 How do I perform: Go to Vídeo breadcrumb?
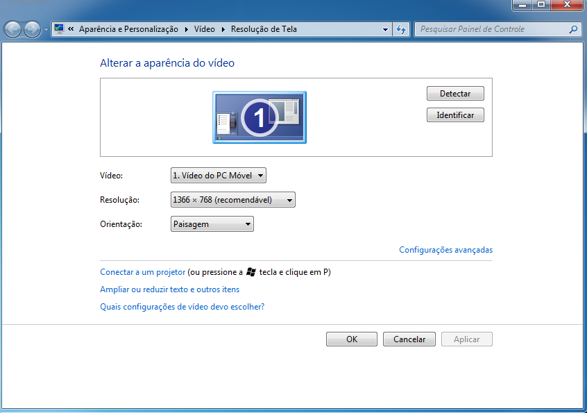coord(205,29)
